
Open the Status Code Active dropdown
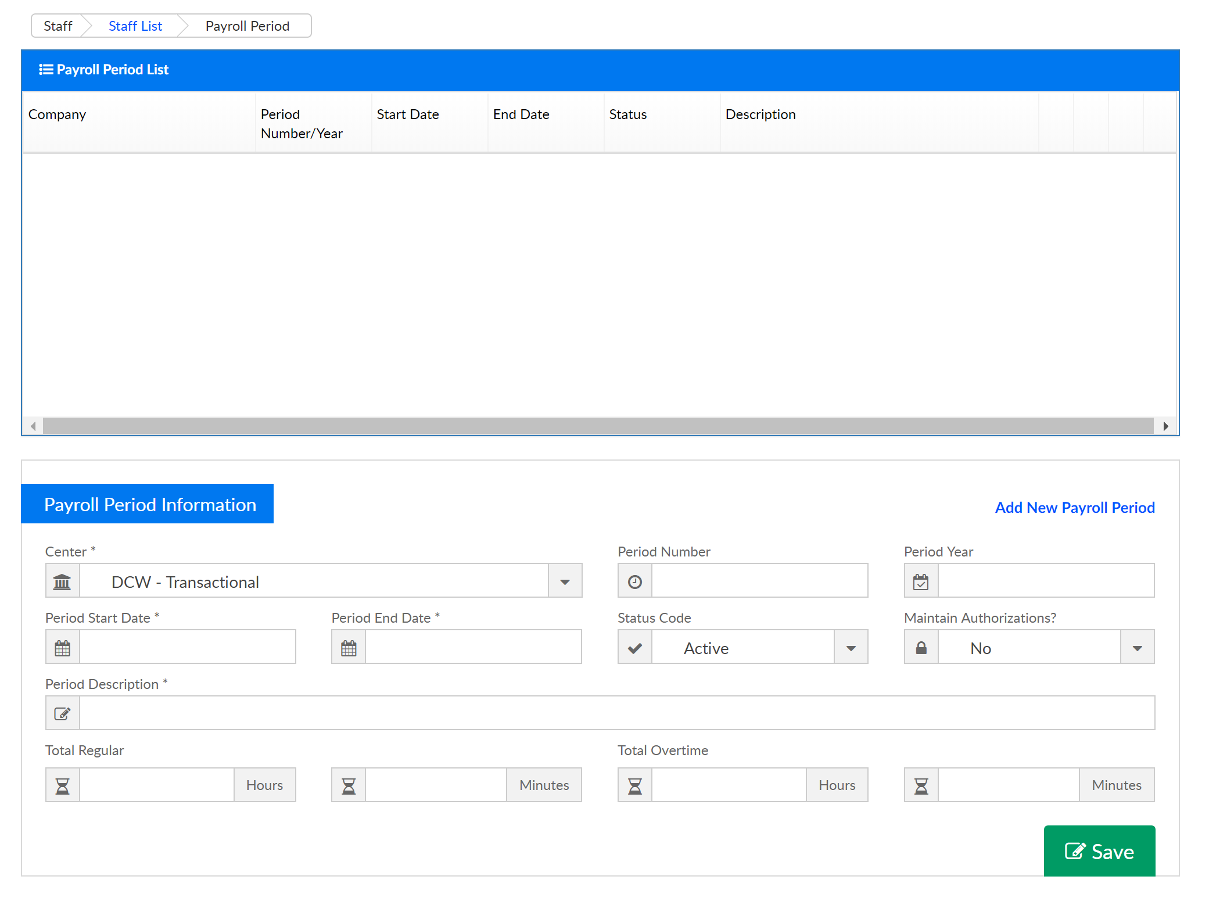851,648
